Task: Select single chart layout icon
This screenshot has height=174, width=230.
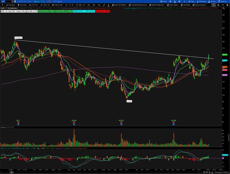Action: (x=213, y=5)
